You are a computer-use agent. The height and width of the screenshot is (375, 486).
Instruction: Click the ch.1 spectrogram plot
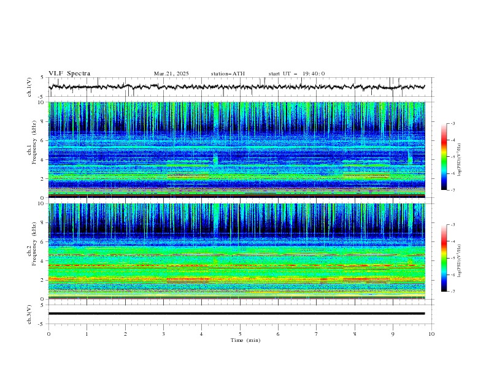(x=237, y=150)
